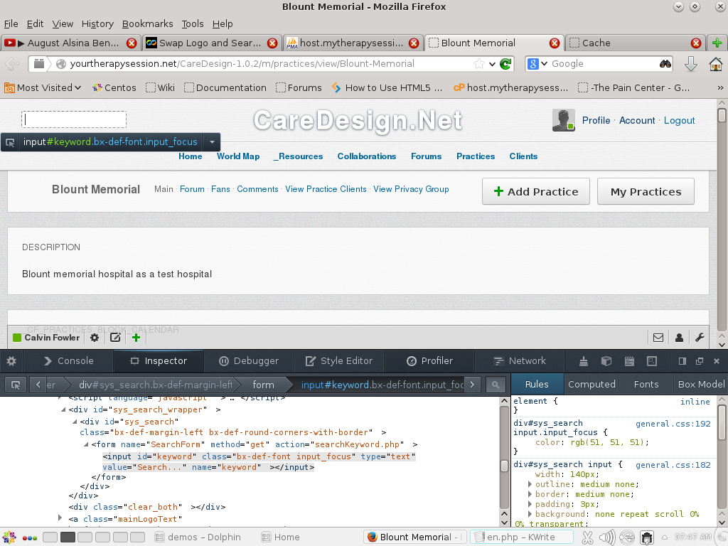Open the Most Visited bookmarks dropdown
Viewport: 728px width, 546px height.
coord(43,87)
